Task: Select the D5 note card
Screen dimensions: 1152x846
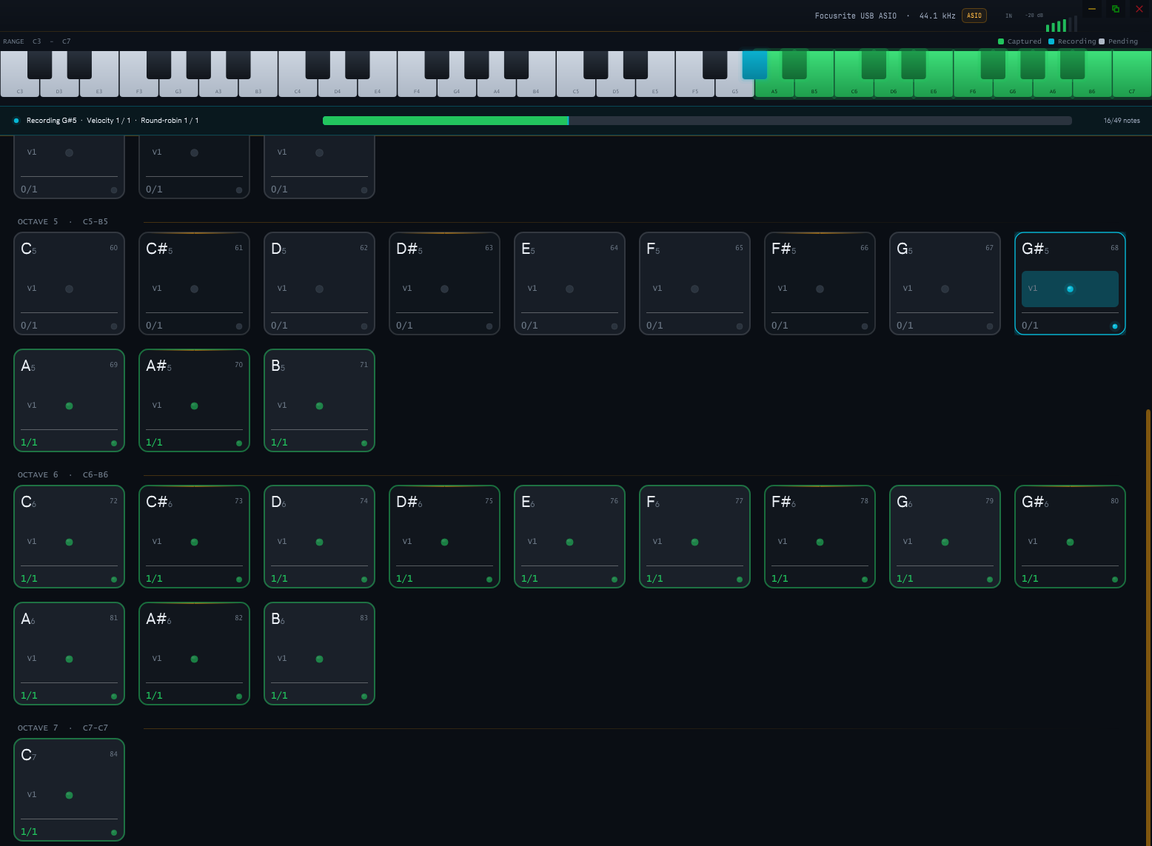Action: click(x=319, y=283)
